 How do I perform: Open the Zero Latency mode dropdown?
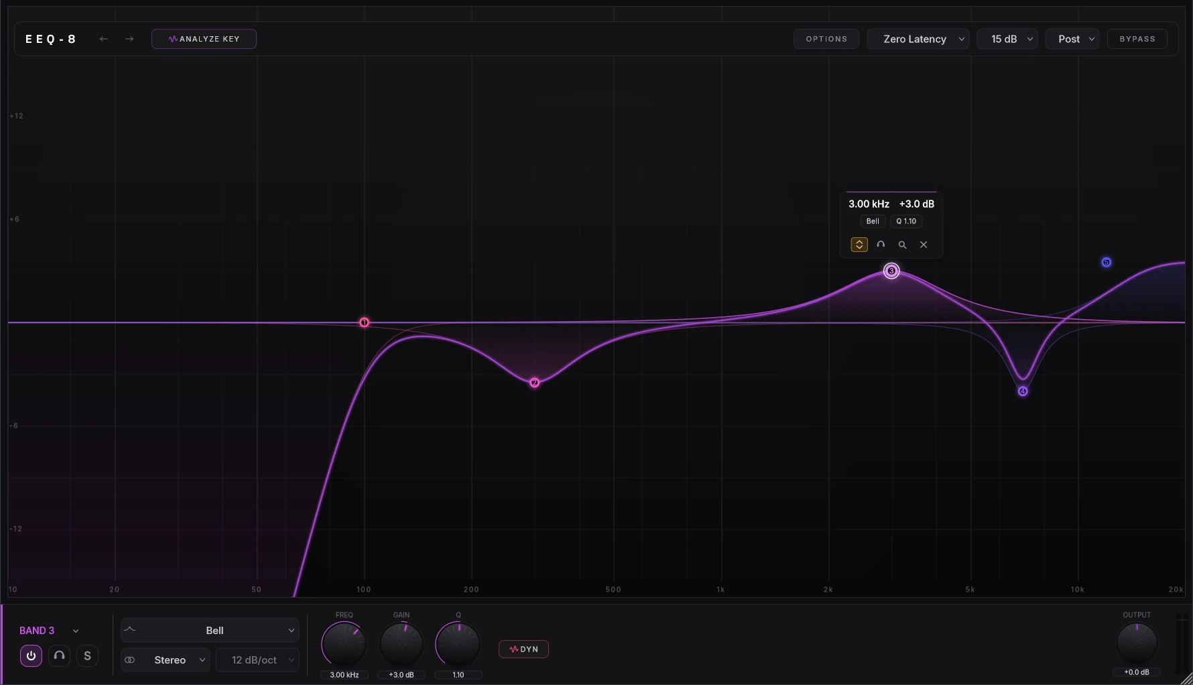[x=918, y=39]
